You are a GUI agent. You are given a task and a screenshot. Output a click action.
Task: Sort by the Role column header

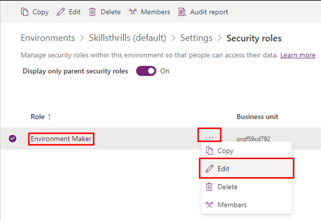click(41, 117)
